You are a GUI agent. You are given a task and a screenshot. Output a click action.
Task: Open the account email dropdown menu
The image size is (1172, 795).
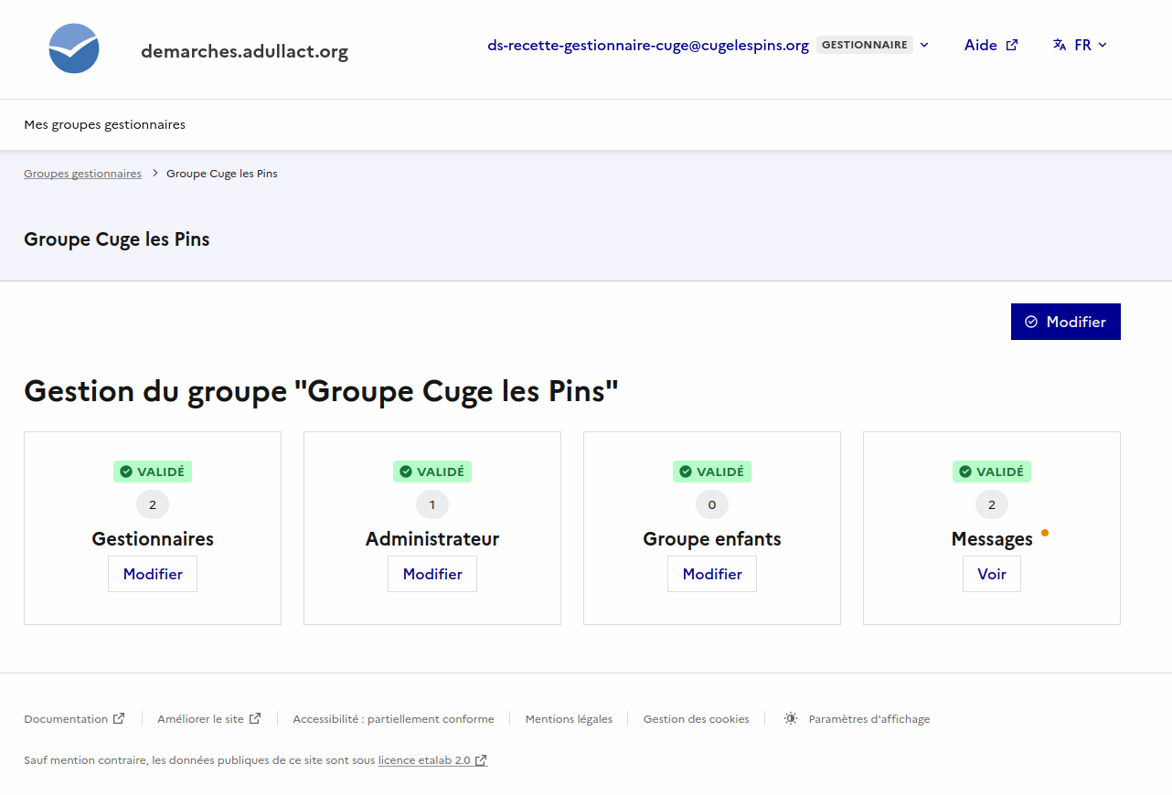pos(709,45)
